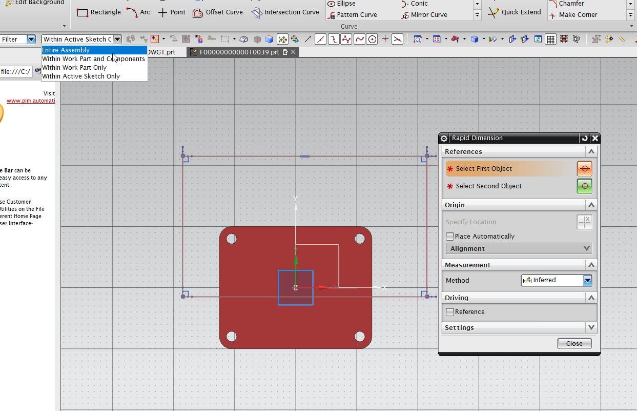Screen dimensions: 637x411
Task: Choose the Arc curve tool
Action: 138,12
